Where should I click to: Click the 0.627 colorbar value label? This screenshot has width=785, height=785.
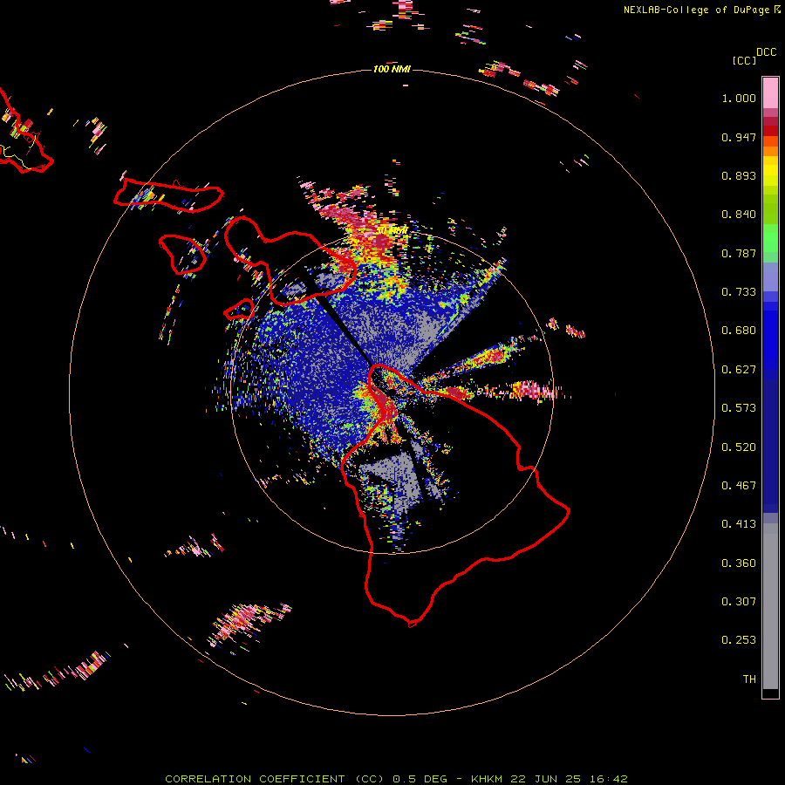coord(739,370)
